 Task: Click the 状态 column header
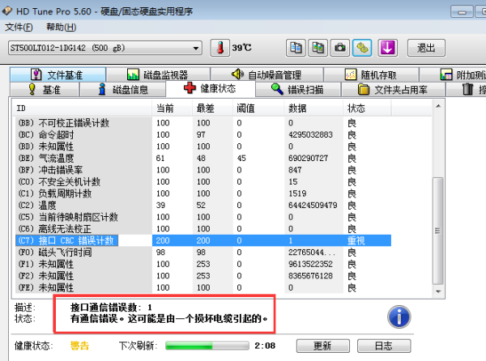tap(367, 108)
